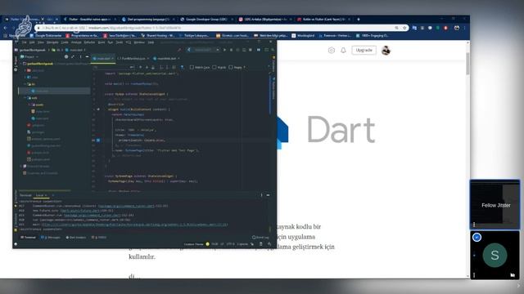Open the Navigate menu in the IDE
The width and height of the screenshot is (524, 294).
point(52,42)
